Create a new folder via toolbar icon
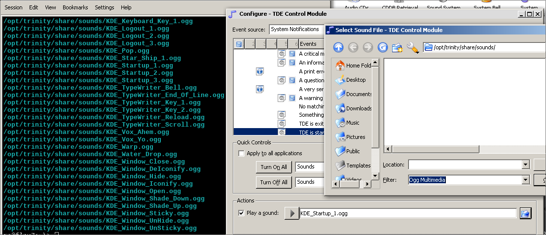Image resolution: width=546 pixels, height=235 pixels. (x=397, y=47)
